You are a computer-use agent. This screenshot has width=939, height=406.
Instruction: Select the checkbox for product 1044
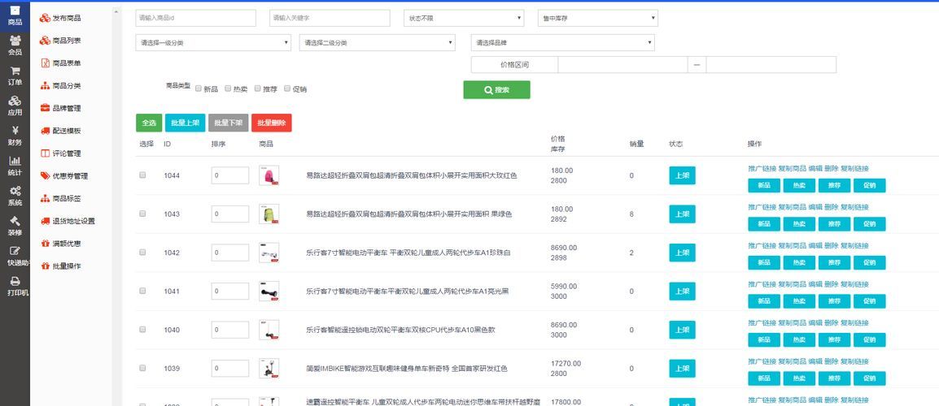142,175
